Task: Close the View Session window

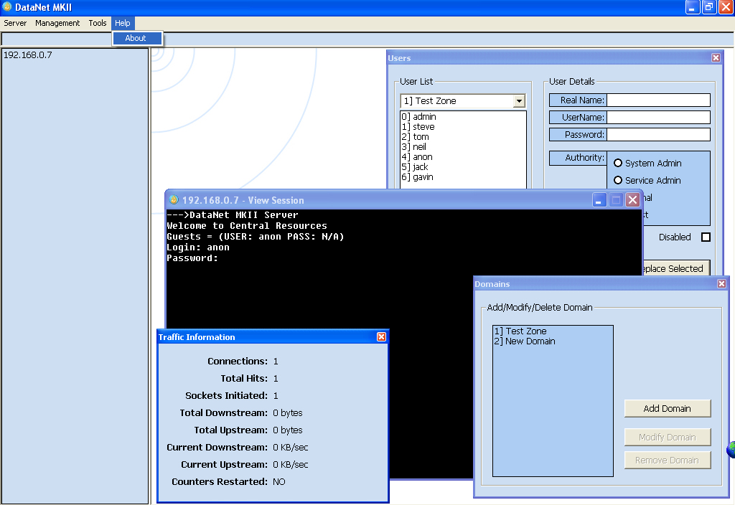Action: (x=632, y=200)
